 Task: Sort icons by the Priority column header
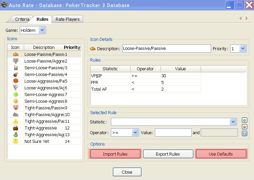click(x=72, y=48)
